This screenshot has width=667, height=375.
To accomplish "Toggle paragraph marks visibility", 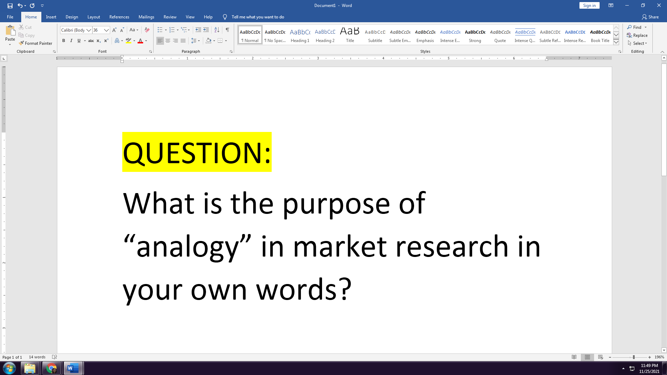I will 228,30.
